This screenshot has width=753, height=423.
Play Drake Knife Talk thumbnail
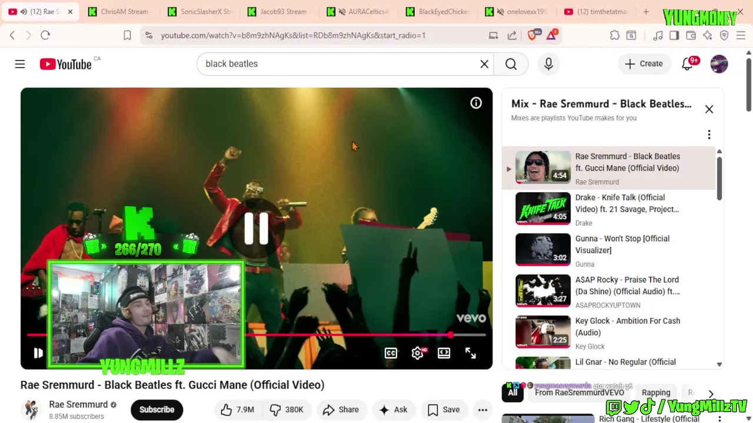[542, 209]
